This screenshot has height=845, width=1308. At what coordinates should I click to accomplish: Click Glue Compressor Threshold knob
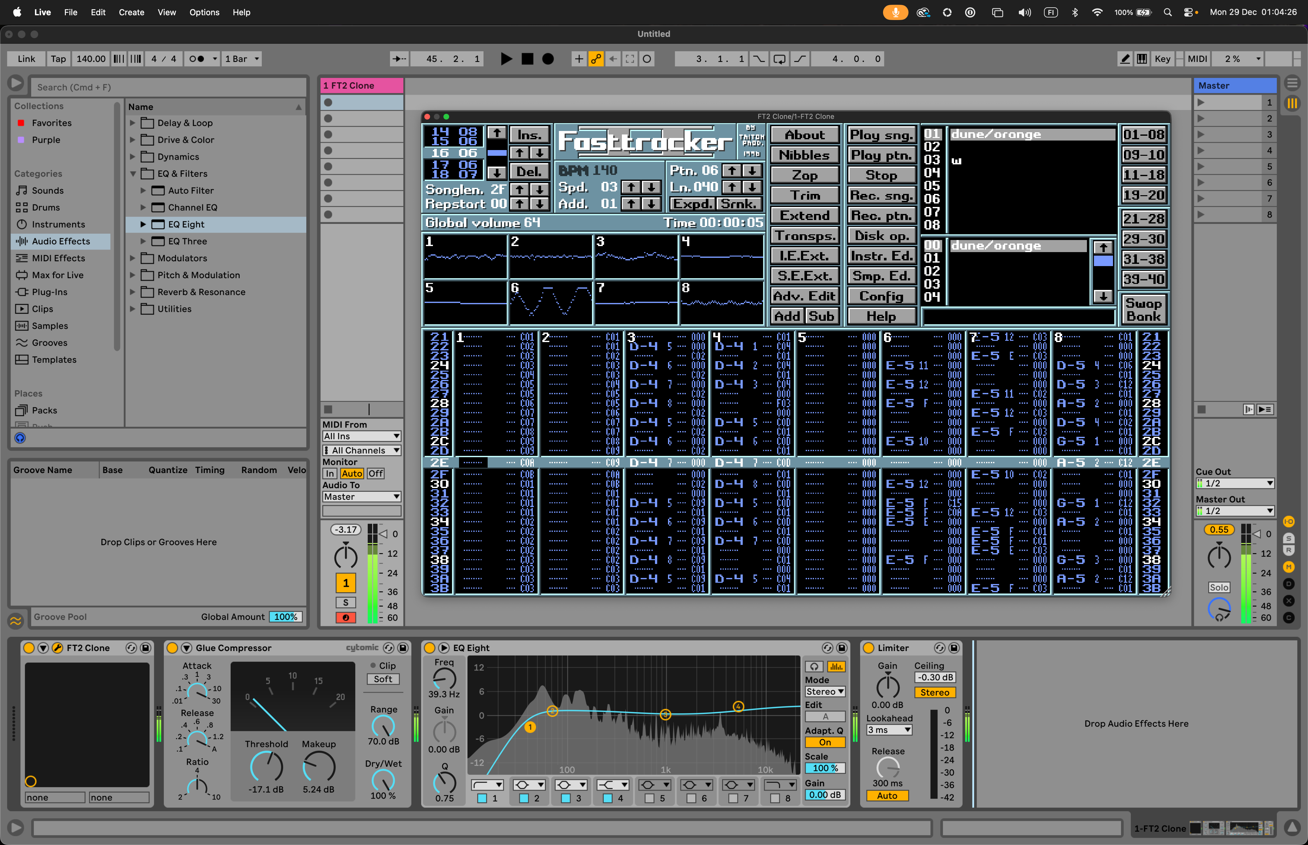[266, 766]
